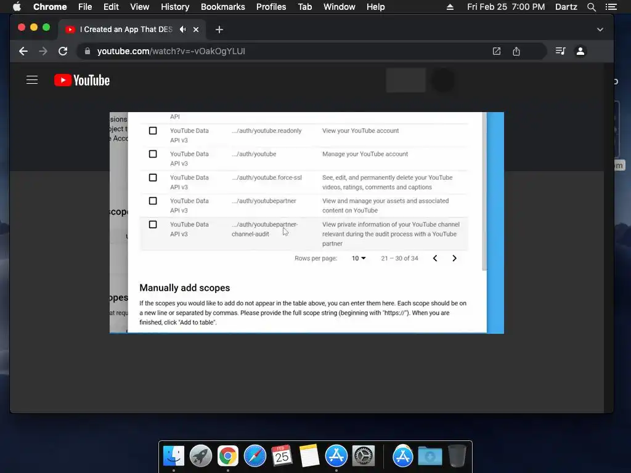
Task: Expand the tab search chevron
Action: [600, 30]
